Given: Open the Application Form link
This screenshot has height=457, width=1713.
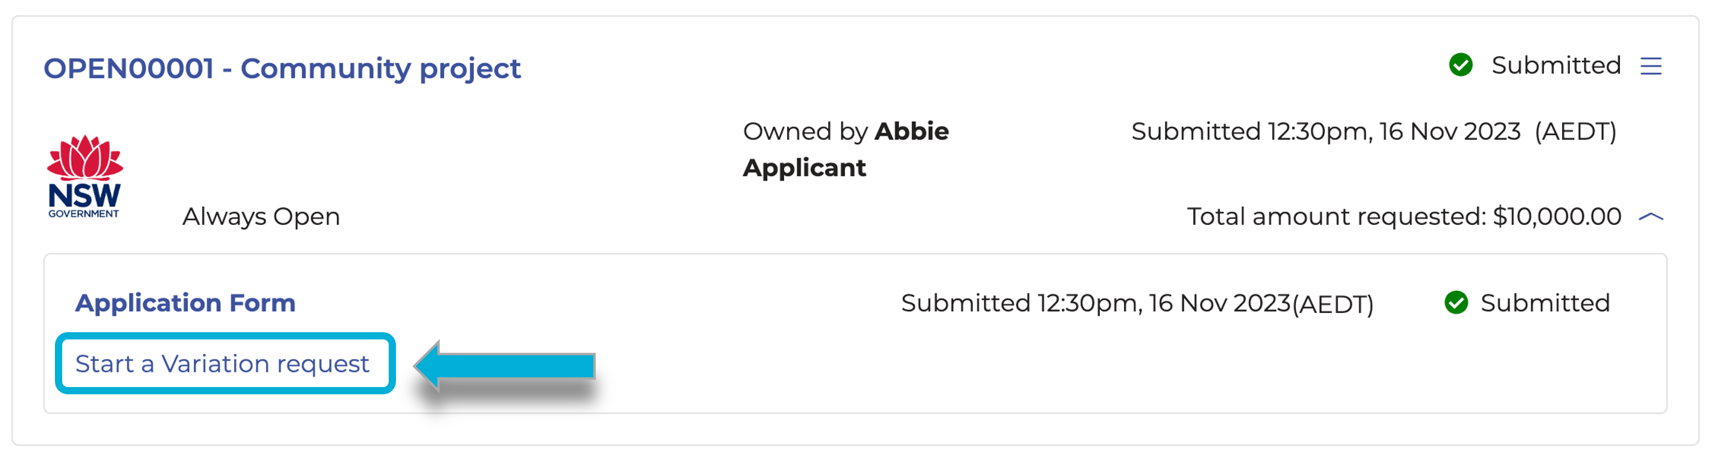Looking at the screenshot, I should pyautogui.click(x=185, y=303).
